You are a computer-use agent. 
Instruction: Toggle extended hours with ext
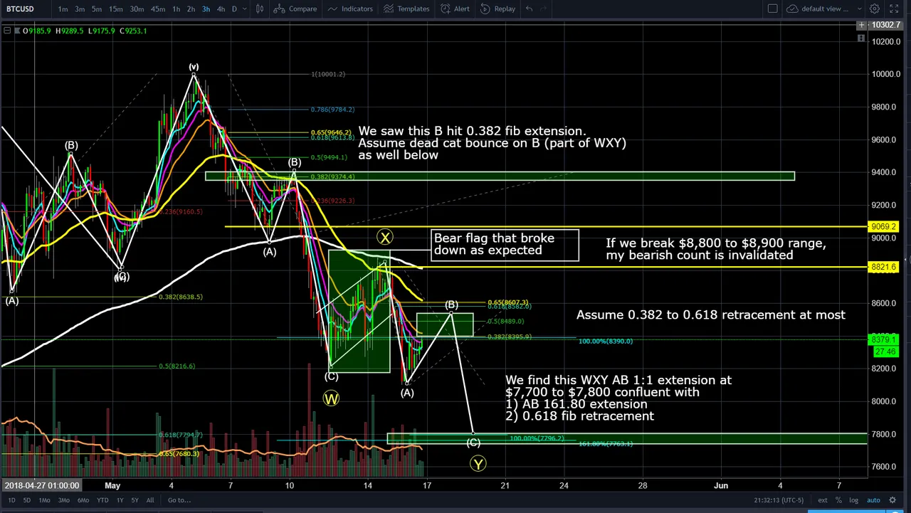click(822, 500)
